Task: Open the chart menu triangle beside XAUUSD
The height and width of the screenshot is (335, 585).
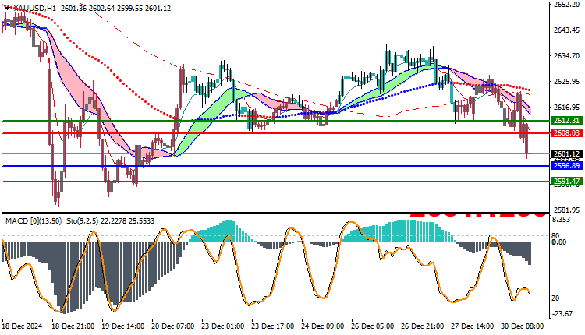Action: click(8, 8)
